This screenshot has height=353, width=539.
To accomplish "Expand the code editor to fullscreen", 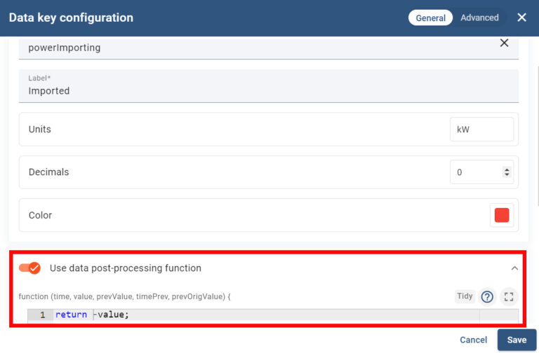I will tap(509, 296).
